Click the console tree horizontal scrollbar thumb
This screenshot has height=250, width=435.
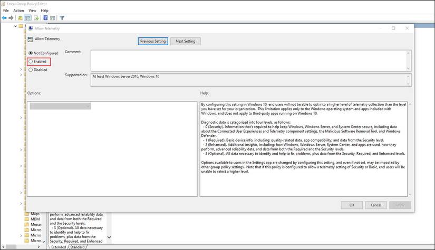click(x=11, y=247)
